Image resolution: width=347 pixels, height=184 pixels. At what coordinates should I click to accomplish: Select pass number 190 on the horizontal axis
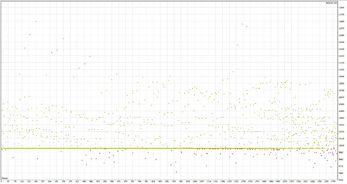[x=36, y=181]
